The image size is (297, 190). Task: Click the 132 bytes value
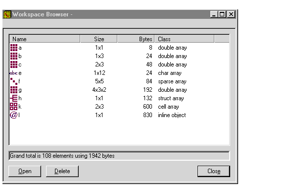pyautogui.click(x=148, y=98)
